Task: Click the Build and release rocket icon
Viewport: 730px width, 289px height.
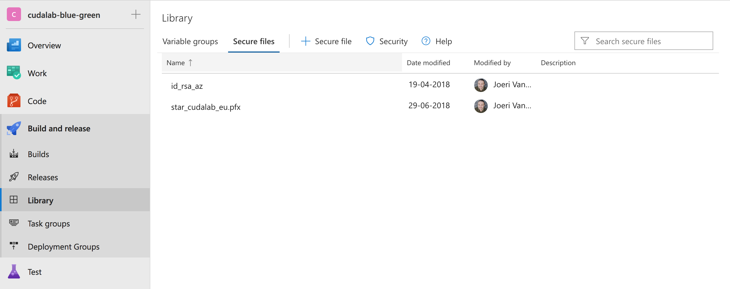Action: coord(14,128)
